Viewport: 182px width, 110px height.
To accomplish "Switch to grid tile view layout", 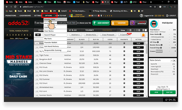I will pos(129,30).
